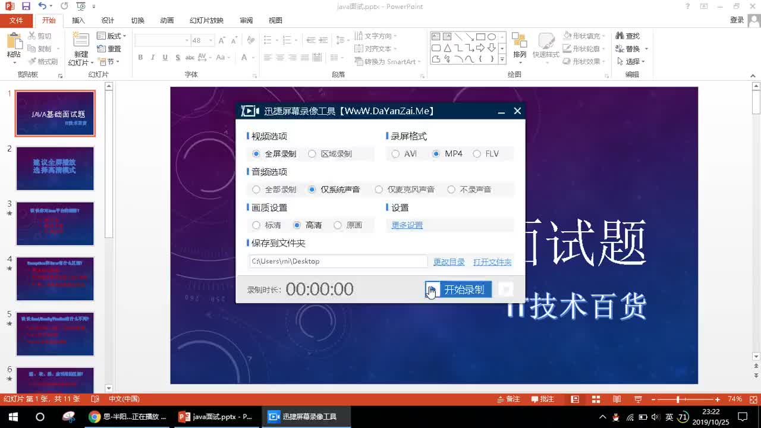761x428 pixels.
Task: Expand the shapes gallery more arrow
Action: click(502, 59)
